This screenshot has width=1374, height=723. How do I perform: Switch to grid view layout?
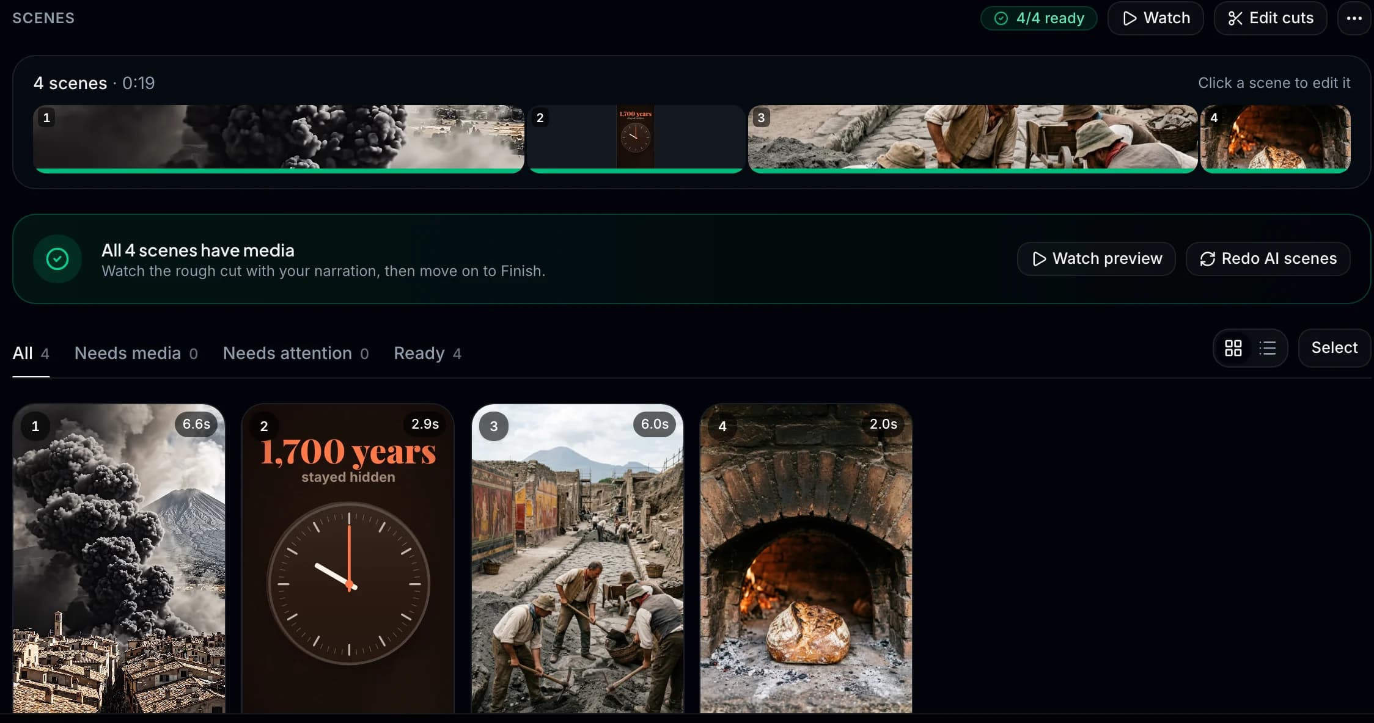point(1233,348)
